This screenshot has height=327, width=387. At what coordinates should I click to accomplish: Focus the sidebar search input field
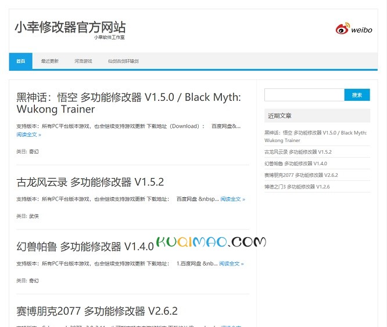click(x=304, y=95)
